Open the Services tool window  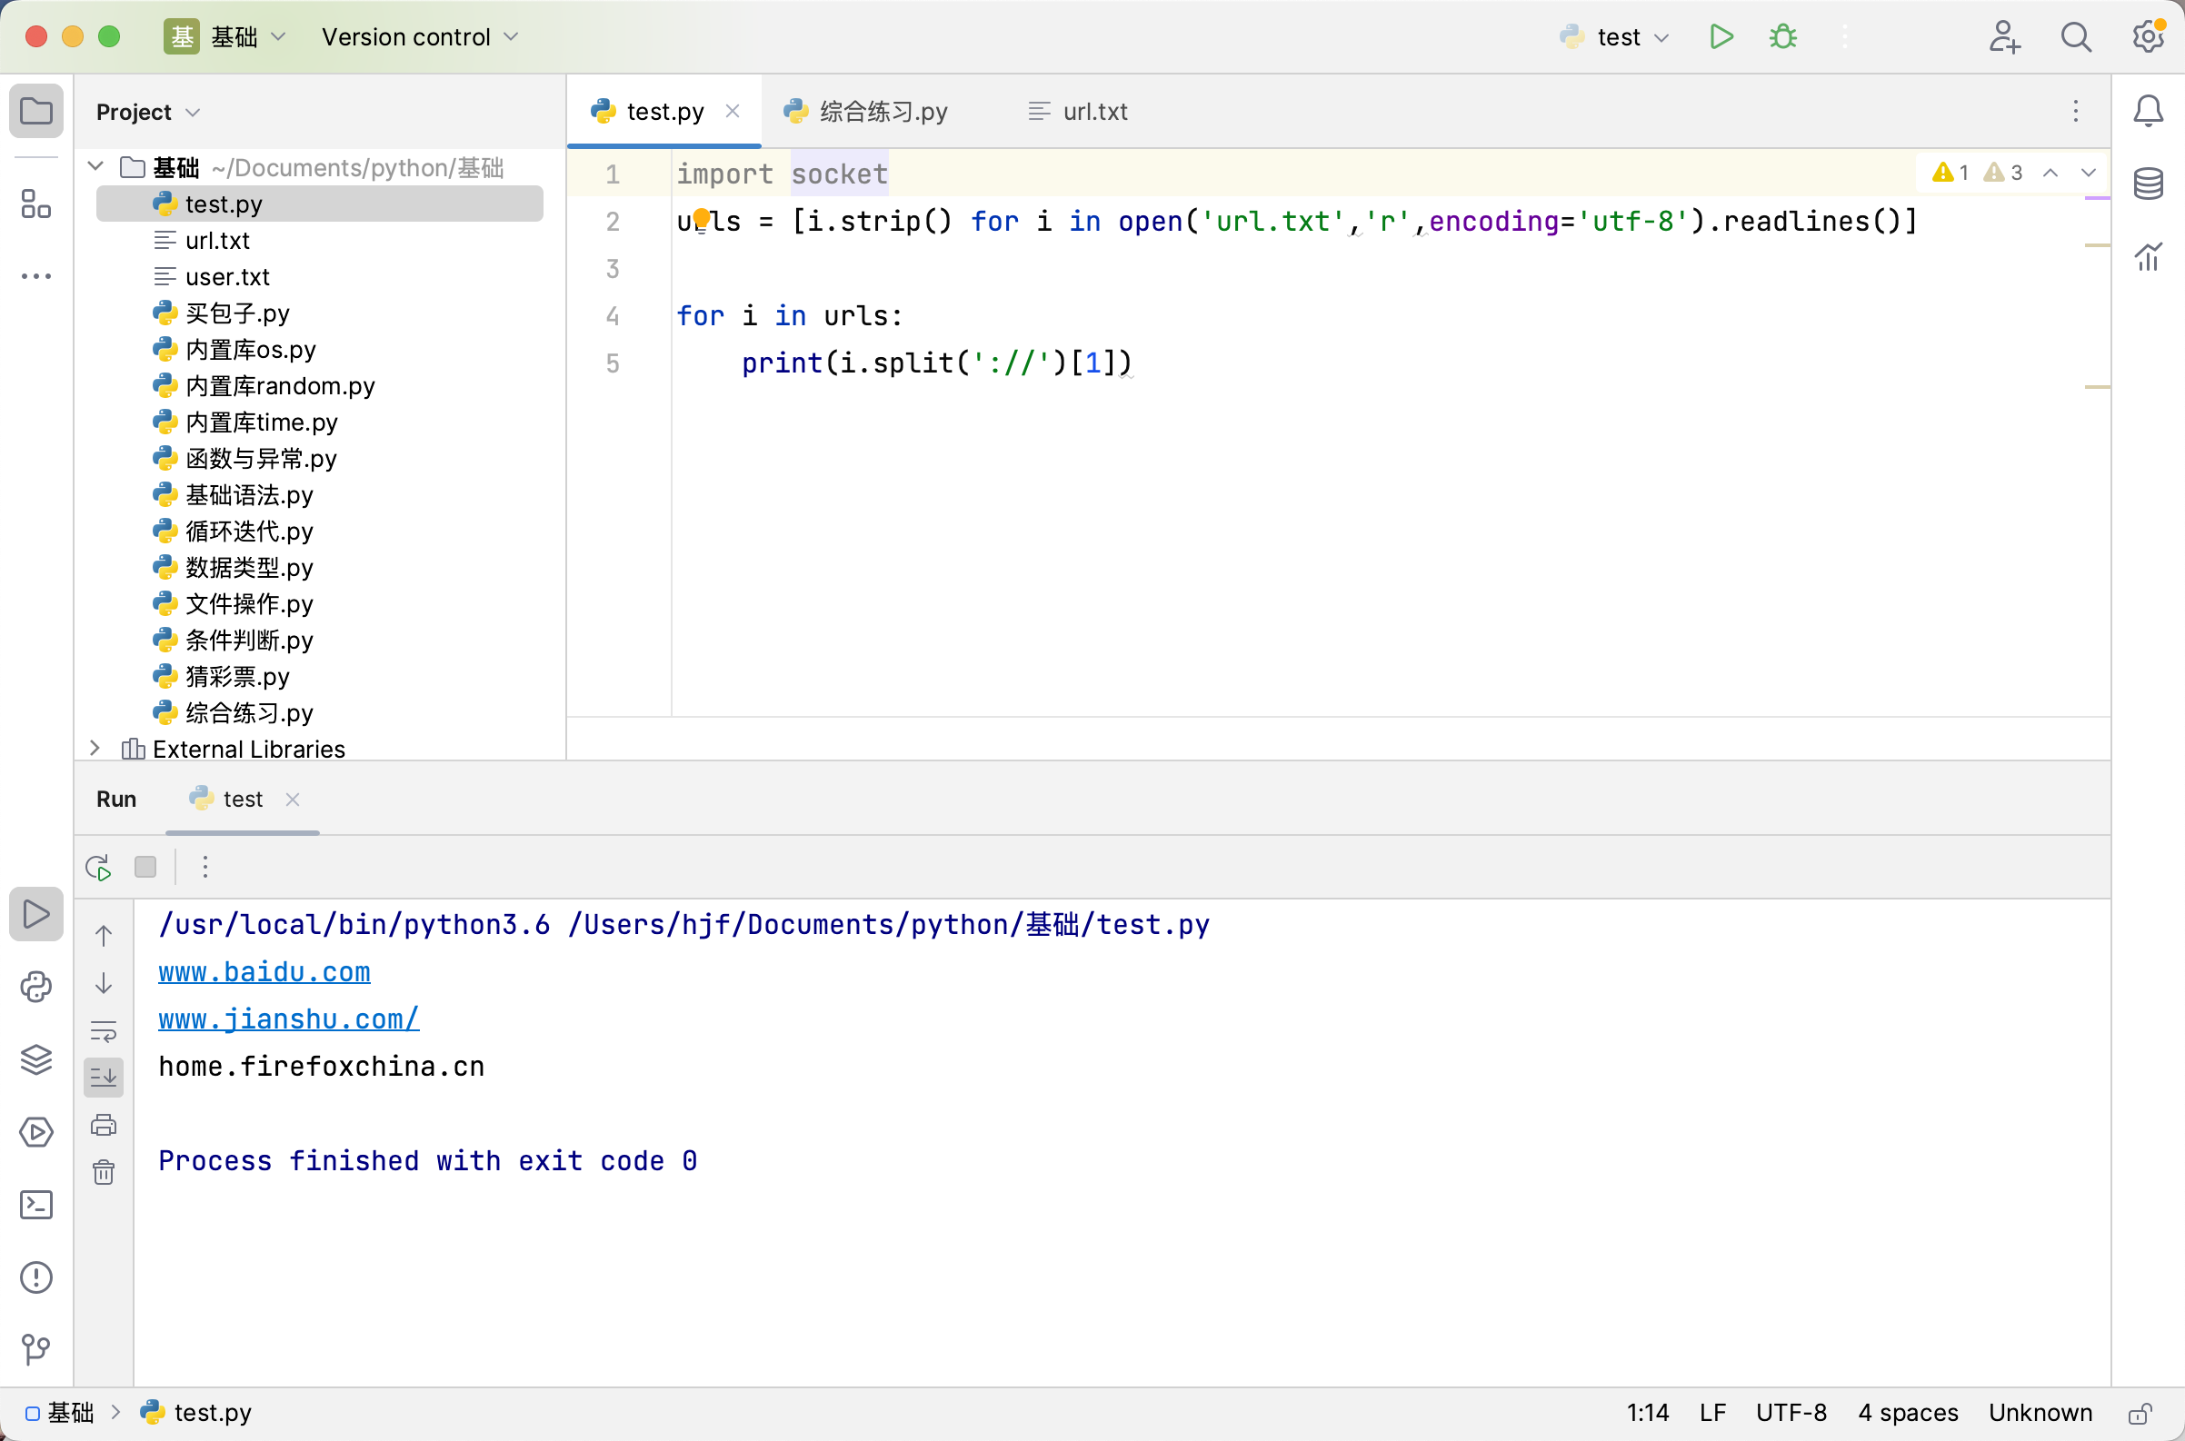click(x=35, y=1131)
